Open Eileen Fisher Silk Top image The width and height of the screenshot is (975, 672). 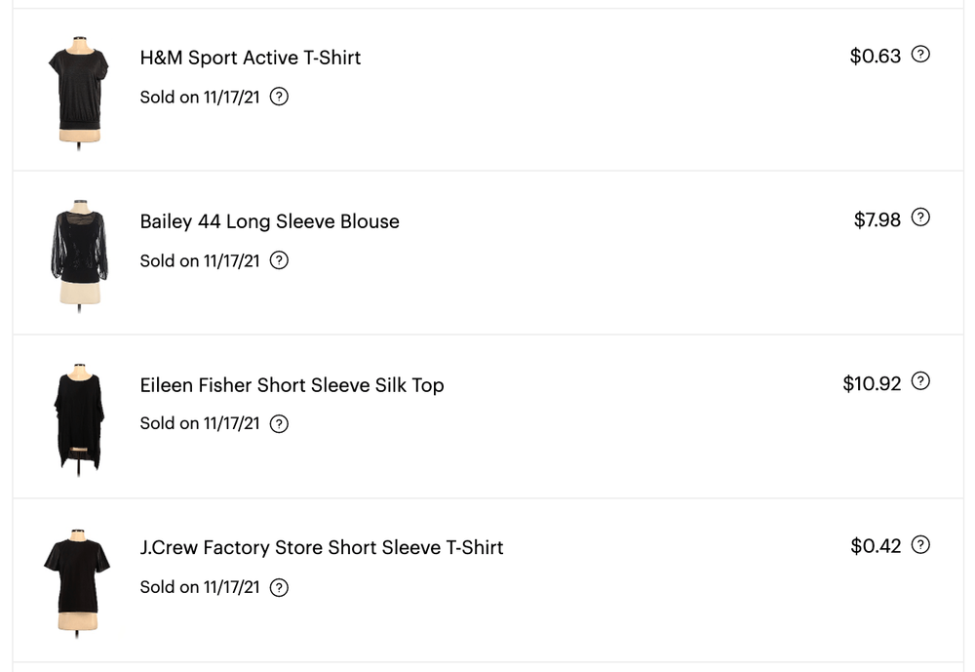click(x=77, y=417)
